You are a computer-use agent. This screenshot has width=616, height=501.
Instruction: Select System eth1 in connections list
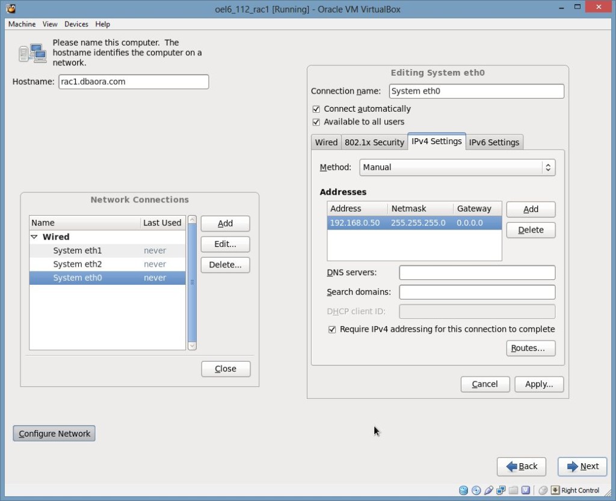[x=107, y=251]
